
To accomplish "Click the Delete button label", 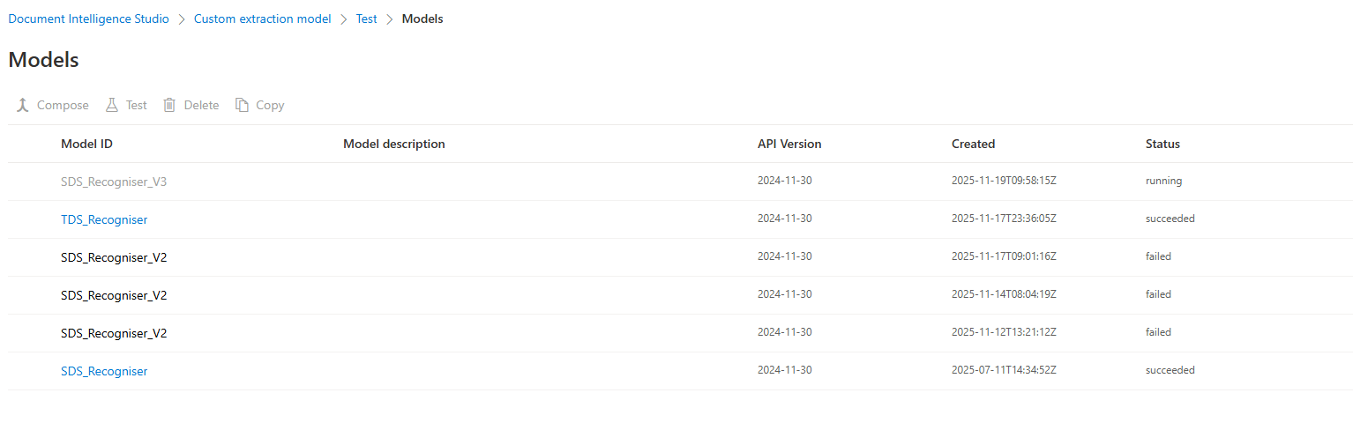I will 201,105.
